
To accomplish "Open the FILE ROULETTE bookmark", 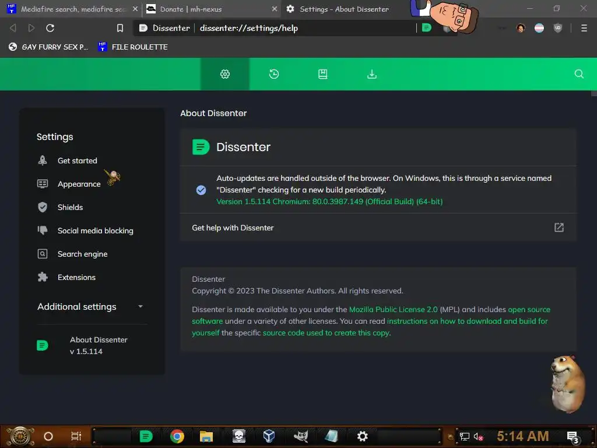I will tap(133, 47).
